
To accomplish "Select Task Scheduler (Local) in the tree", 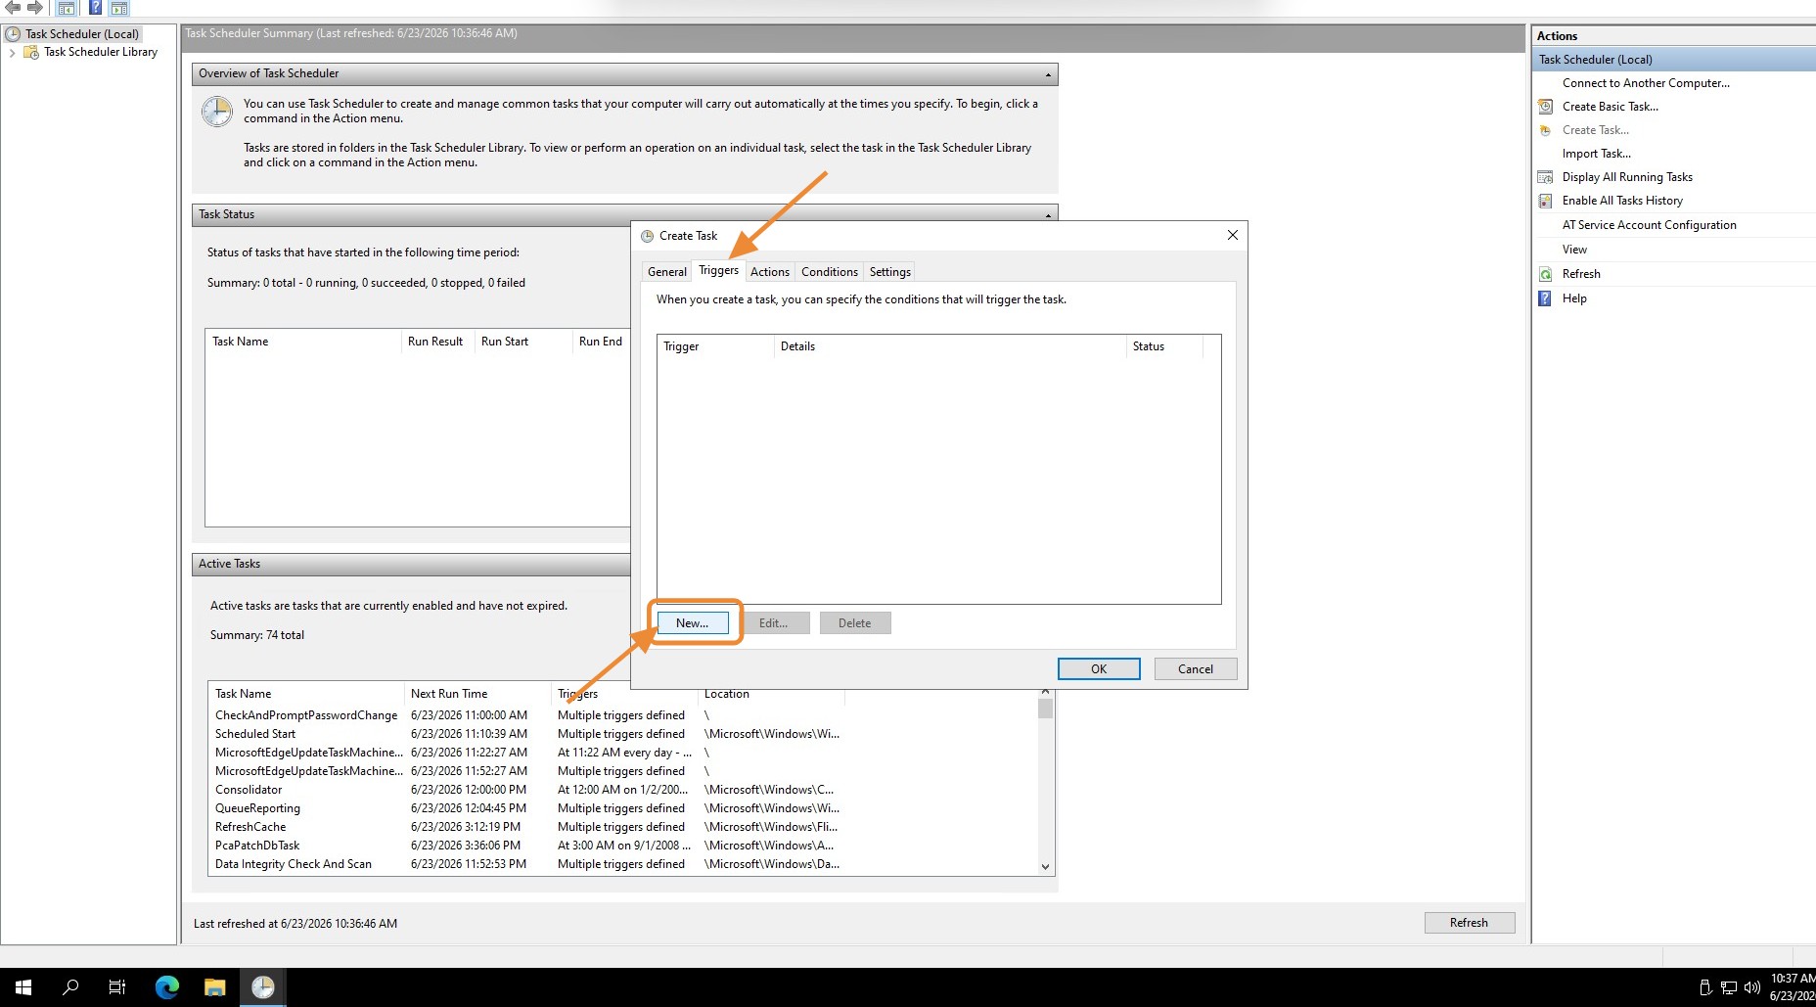I will coord(82,34).
